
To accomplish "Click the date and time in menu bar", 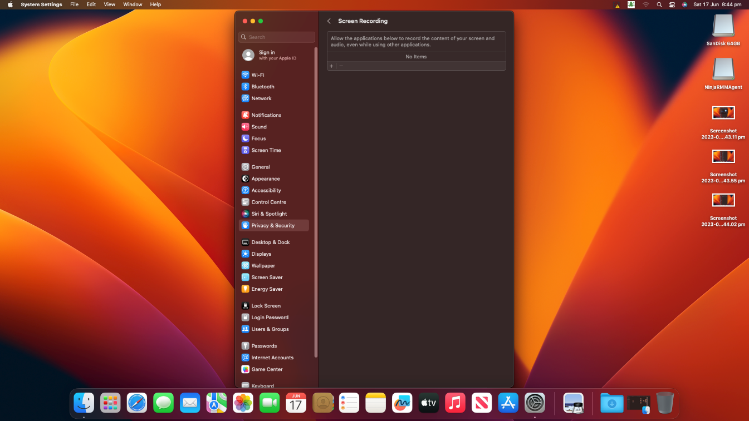I will (717, 4).
